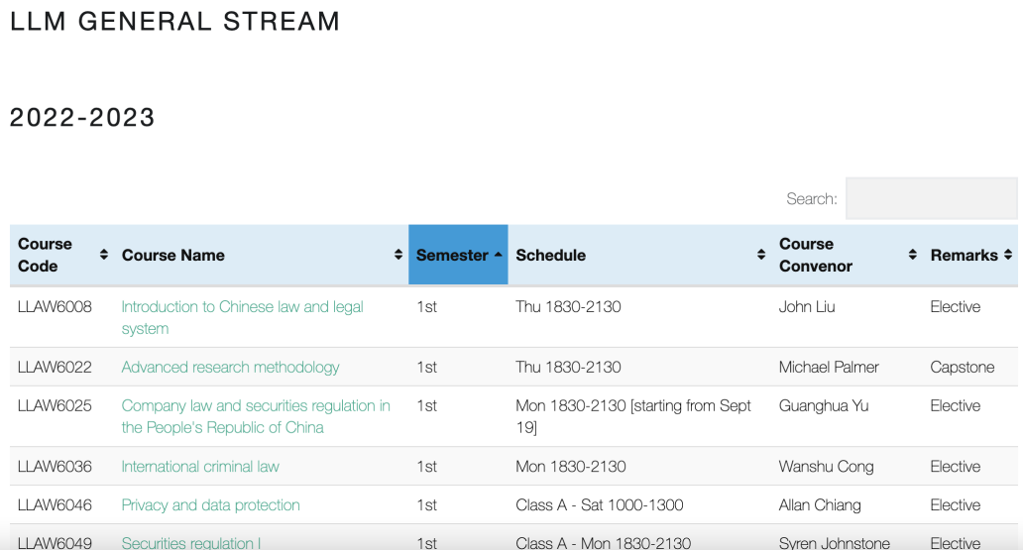Toggle Semester column sort arrow

click(x=499, y=255)
